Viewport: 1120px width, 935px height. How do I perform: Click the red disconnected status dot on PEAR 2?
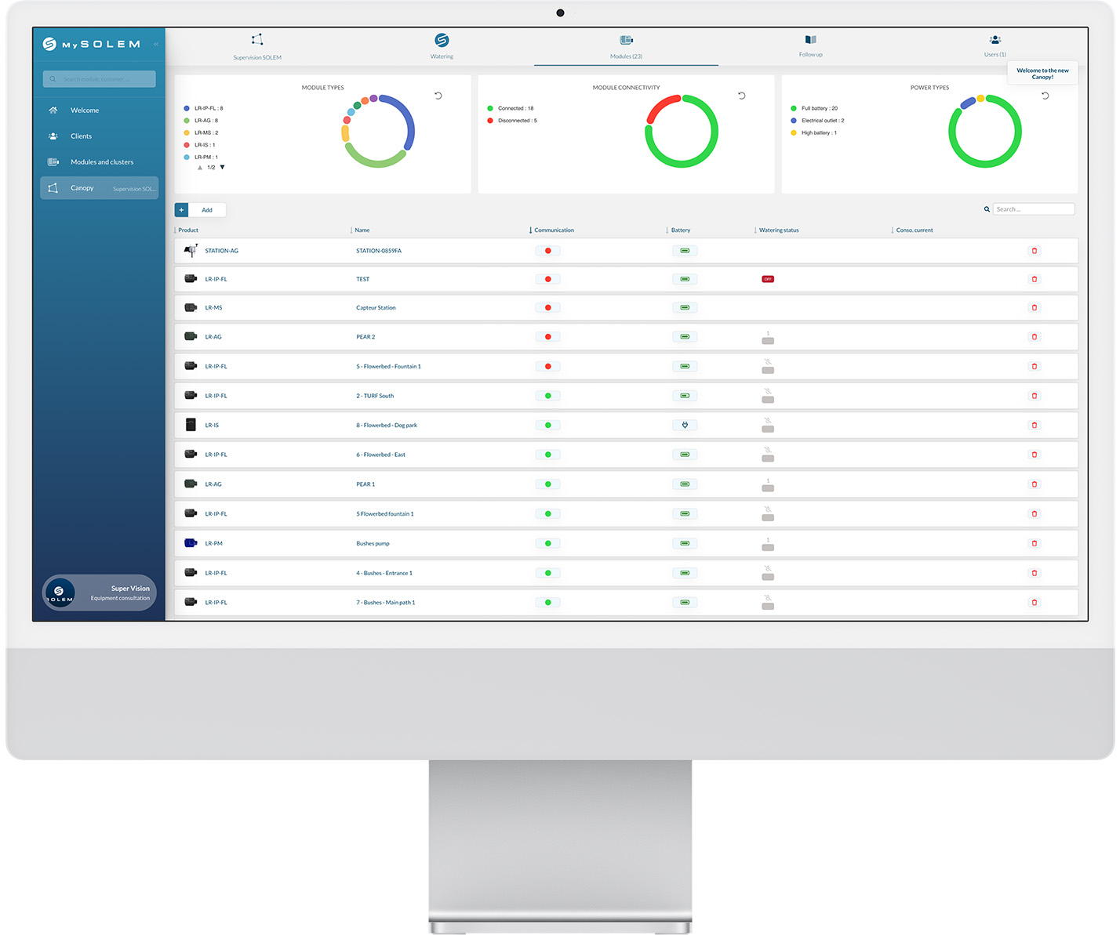coord(547,336)
